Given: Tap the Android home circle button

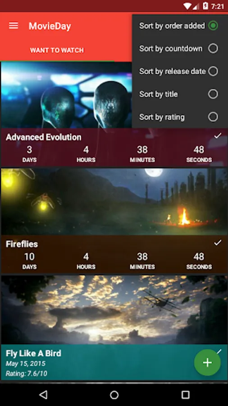Looking at the screenshot, I should point(114,395).
